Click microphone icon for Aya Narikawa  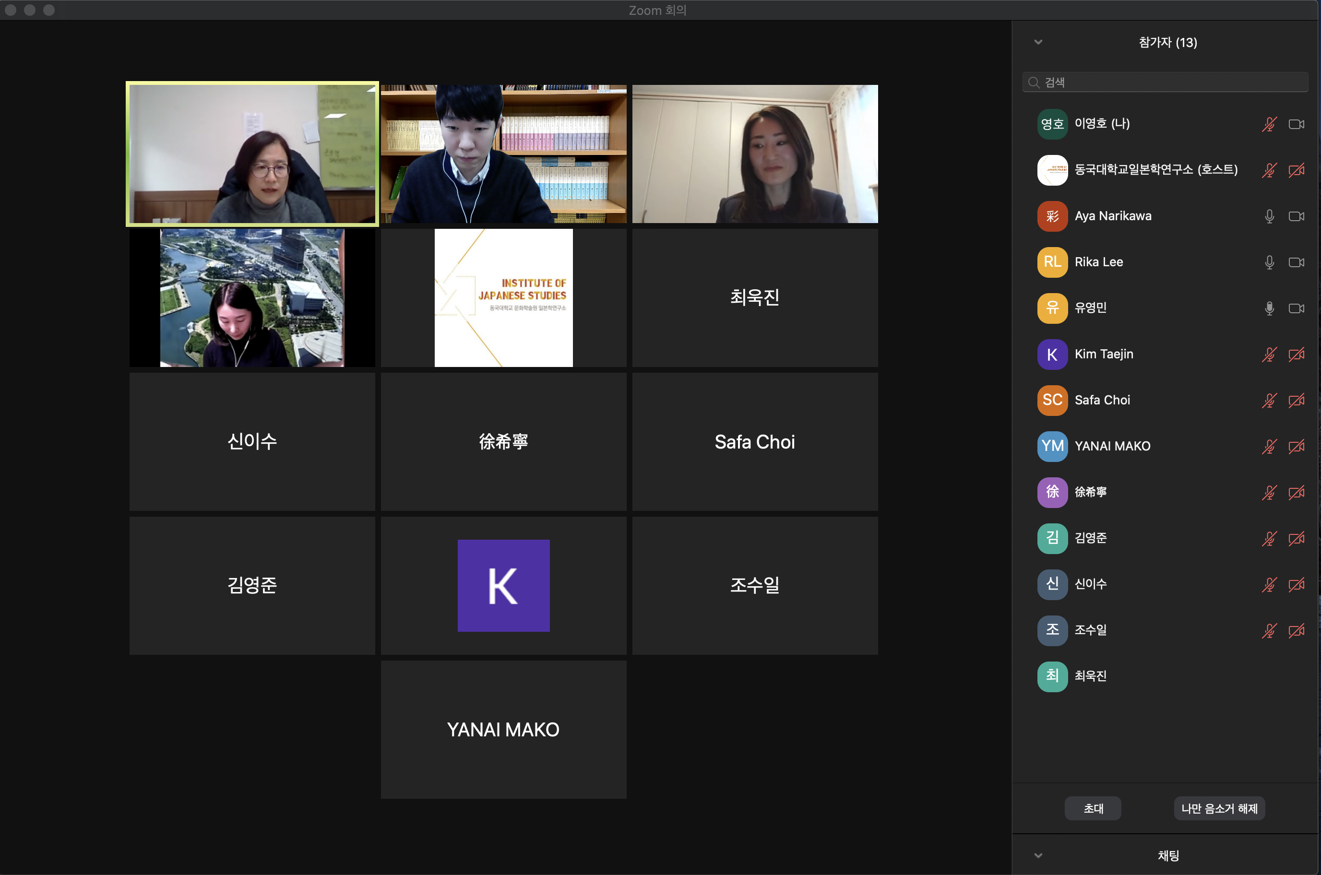[x=1269, y=216]
